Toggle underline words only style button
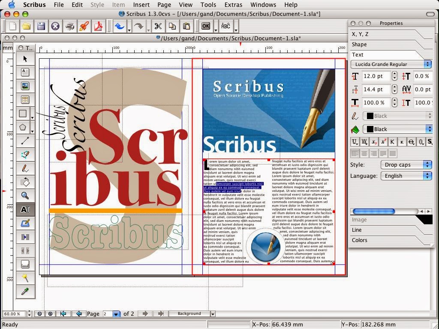This screenshot has width=439, height=329. [364, 142]
